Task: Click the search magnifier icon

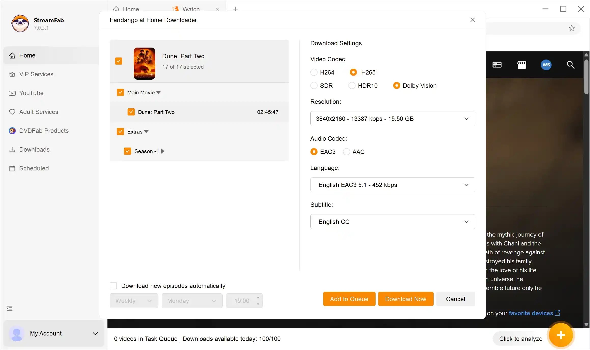Action: coord(571,65)
